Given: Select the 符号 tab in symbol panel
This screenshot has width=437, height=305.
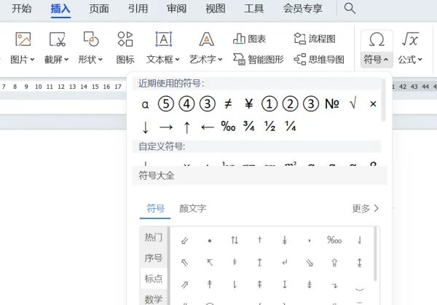Looking at the screenshot, I should pos(156,208).
